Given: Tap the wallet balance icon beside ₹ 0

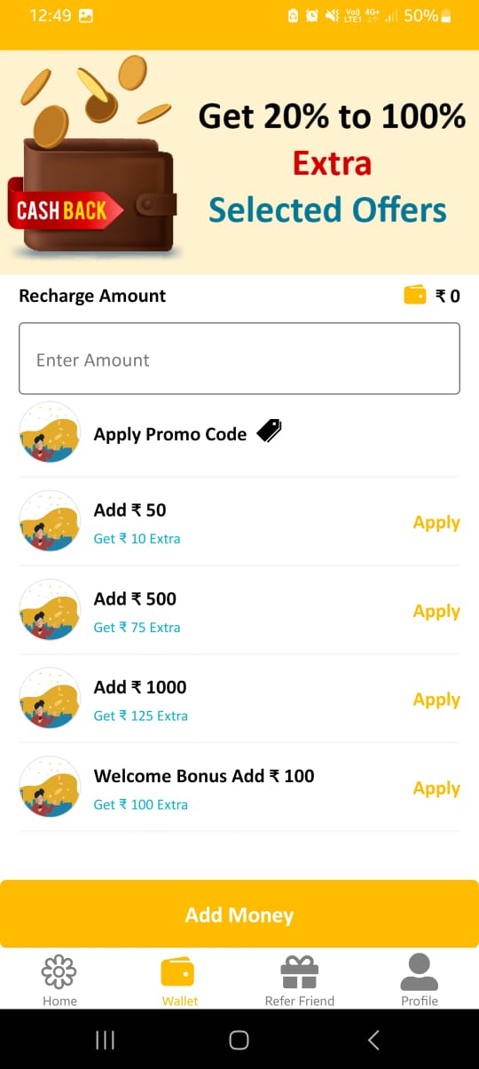Looking at the screenshot, I should pyautogui.click(x=415, y=295).
